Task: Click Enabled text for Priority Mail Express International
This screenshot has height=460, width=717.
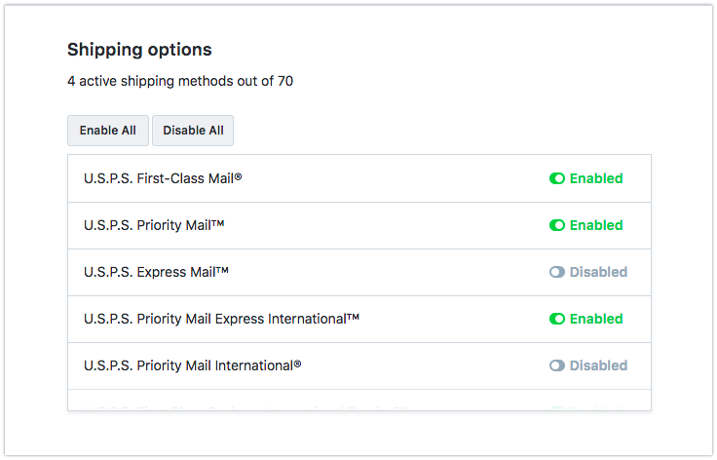Action: click(596, 320)
